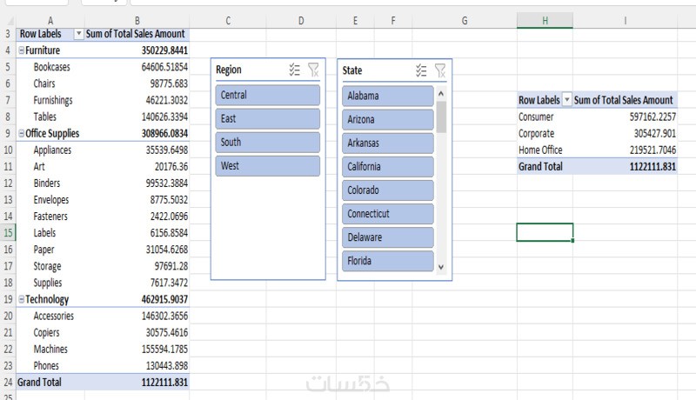Select row 15 header
This screenshot has width=696, height=400.
point(7,233)
